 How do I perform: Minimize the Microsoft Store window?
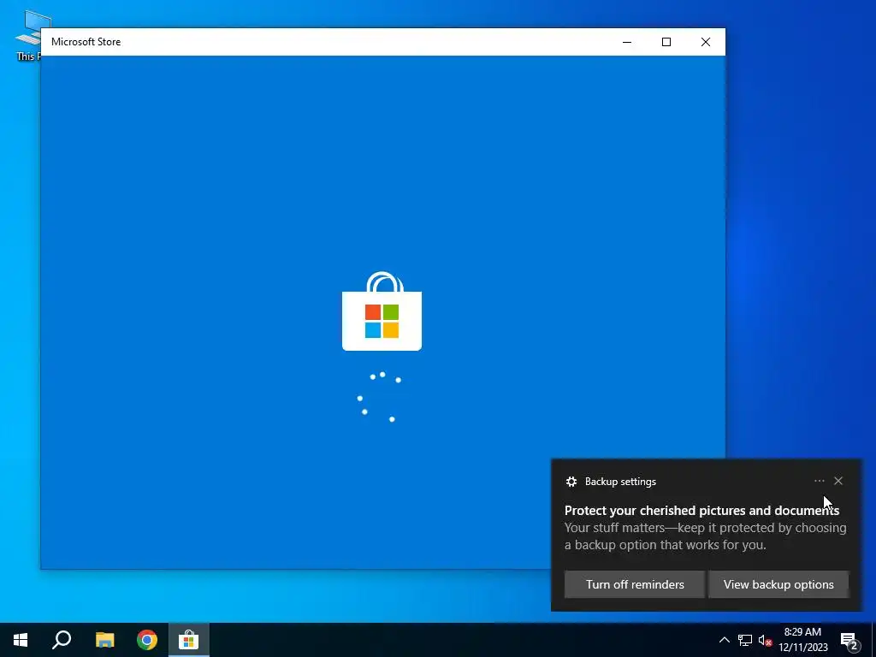(x=627, y=42)
